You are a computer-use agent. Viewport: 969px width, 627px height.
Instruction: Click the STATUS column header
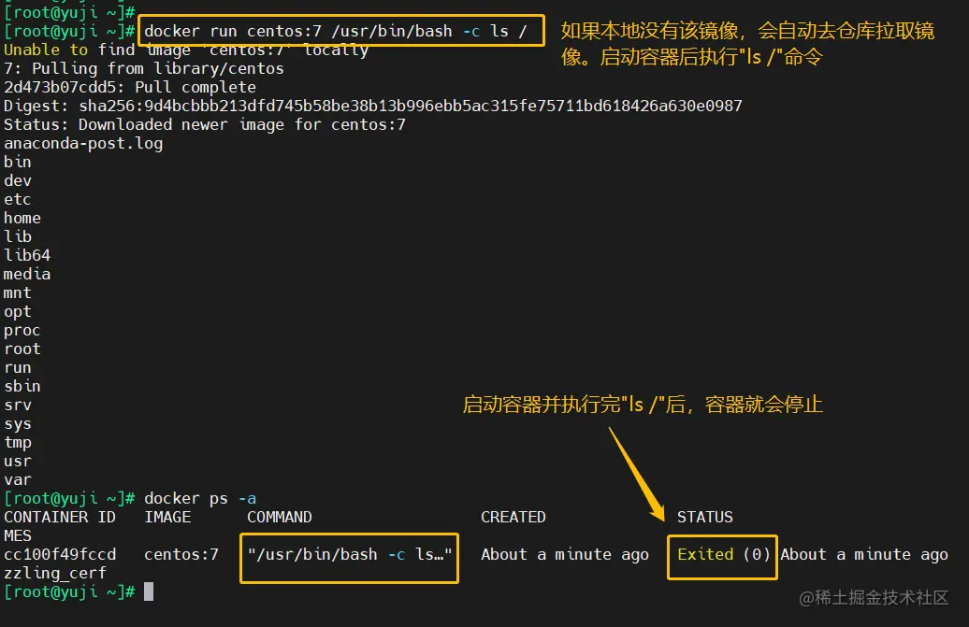[705, 517]
